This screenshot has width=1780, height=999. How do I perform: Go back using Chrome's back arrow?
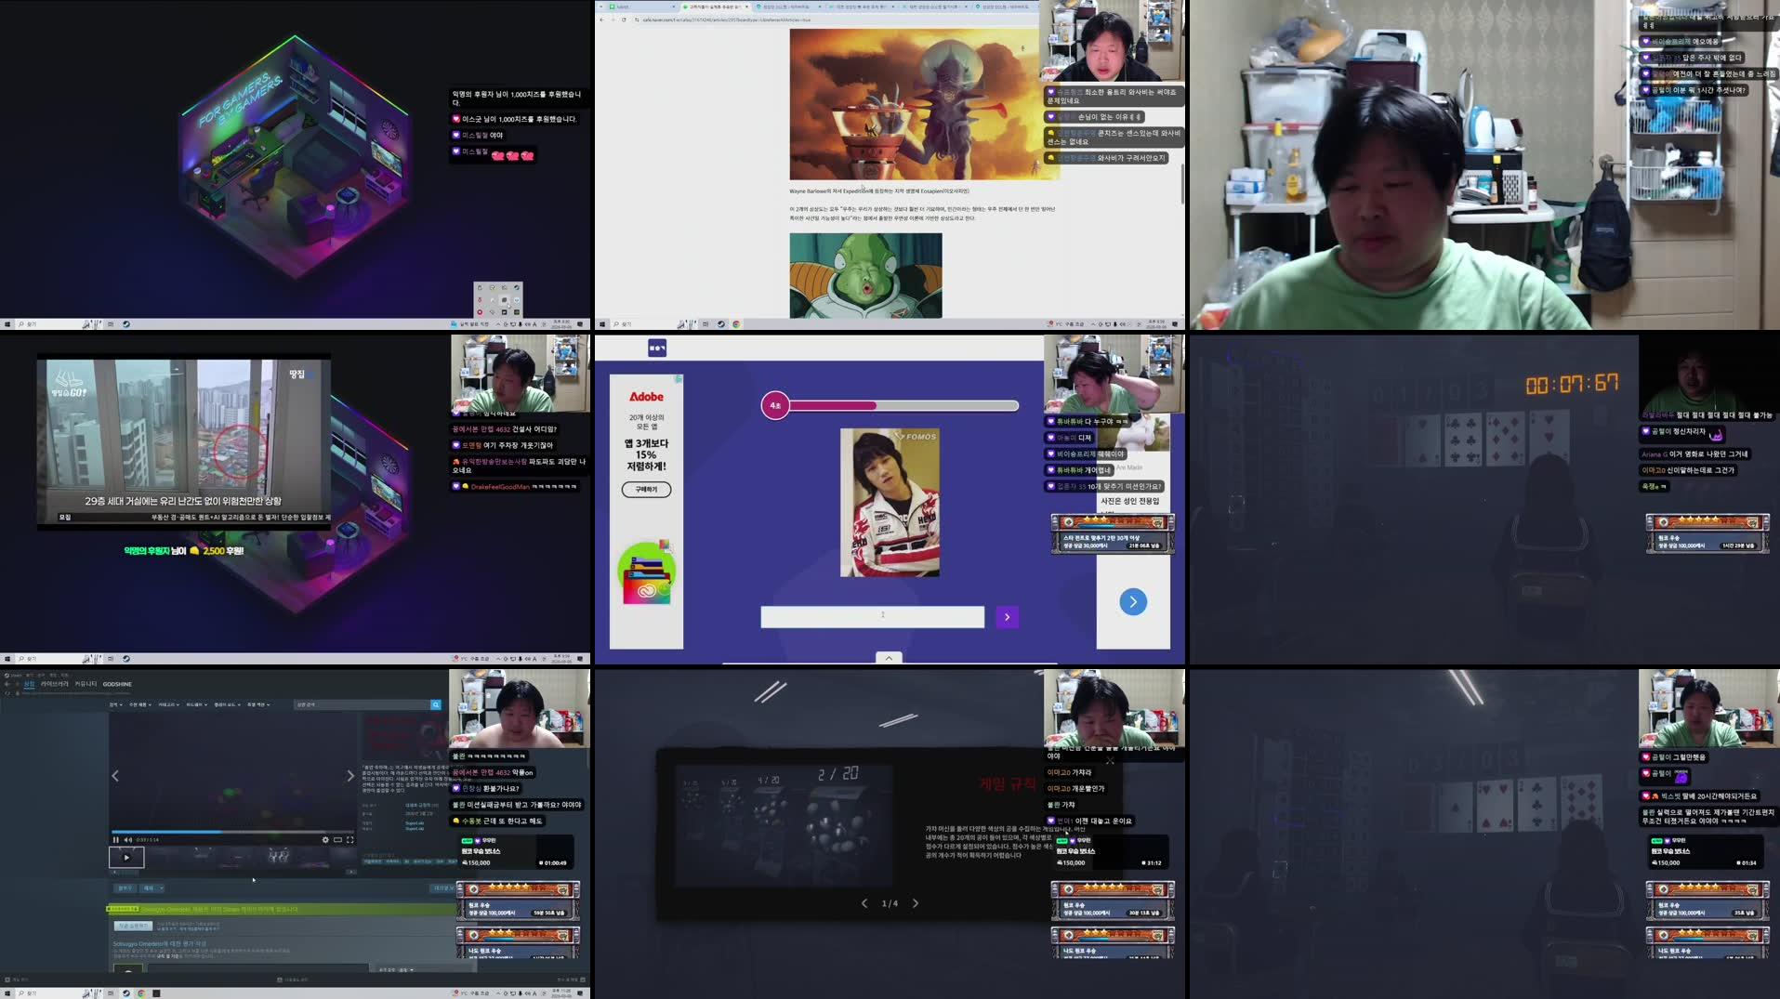tap(602, 20)
